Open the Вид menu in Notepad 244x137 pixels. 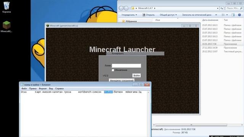pos(51,89)
